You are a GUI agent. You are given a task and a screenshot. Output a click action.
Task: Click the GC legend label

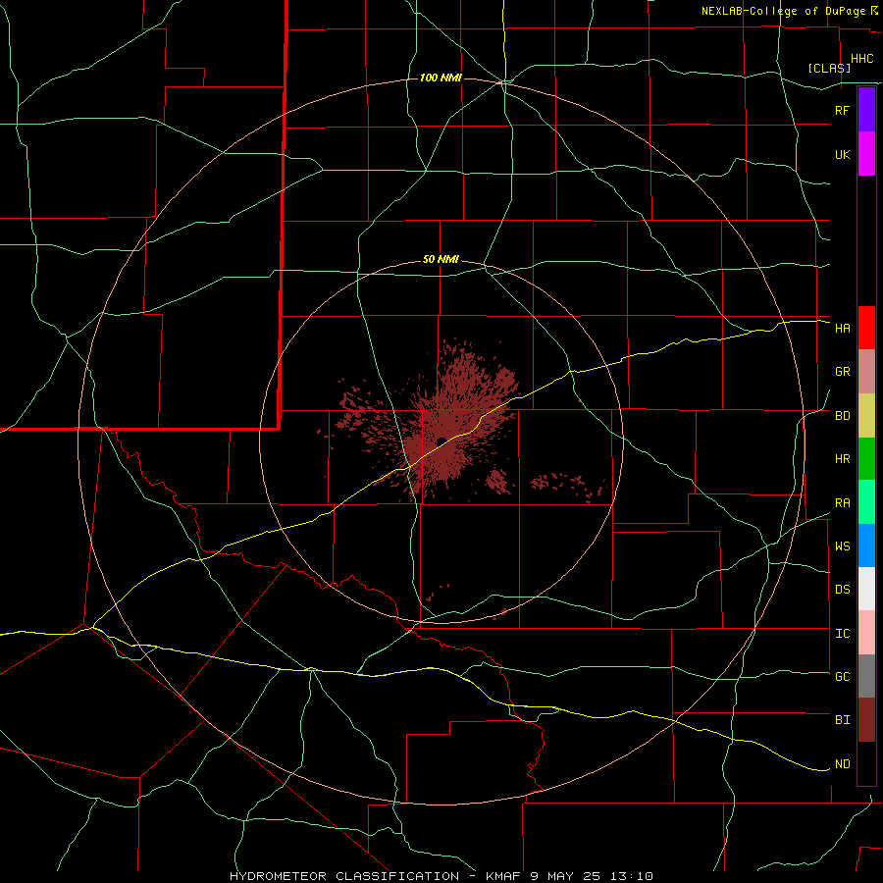pos(842,676)
